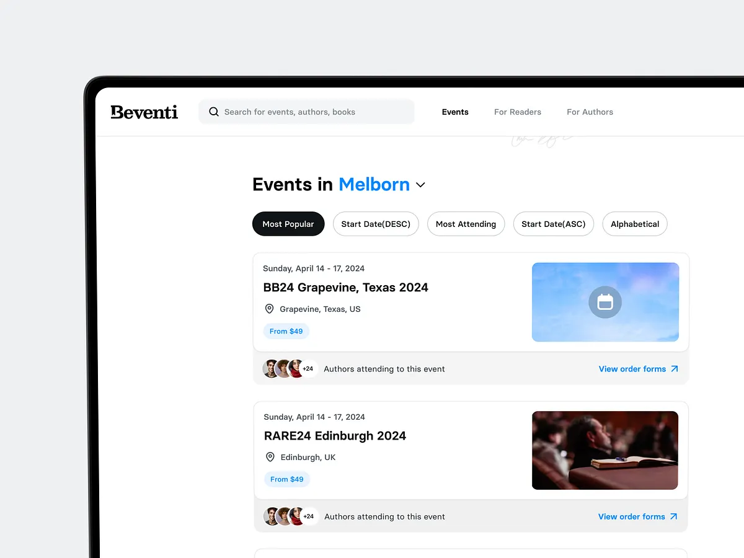Open View order forms for RARE24 Edinburgh
Viewport: 744px width, 558px height.
[x=631, y=516]
